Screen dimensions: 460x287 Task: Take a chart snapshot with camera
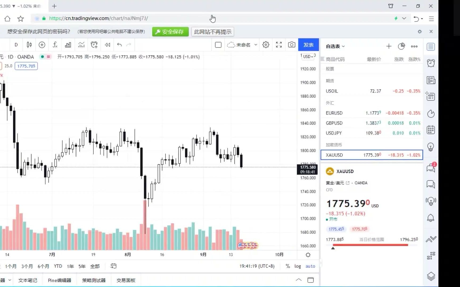click(x=291, y=45)
